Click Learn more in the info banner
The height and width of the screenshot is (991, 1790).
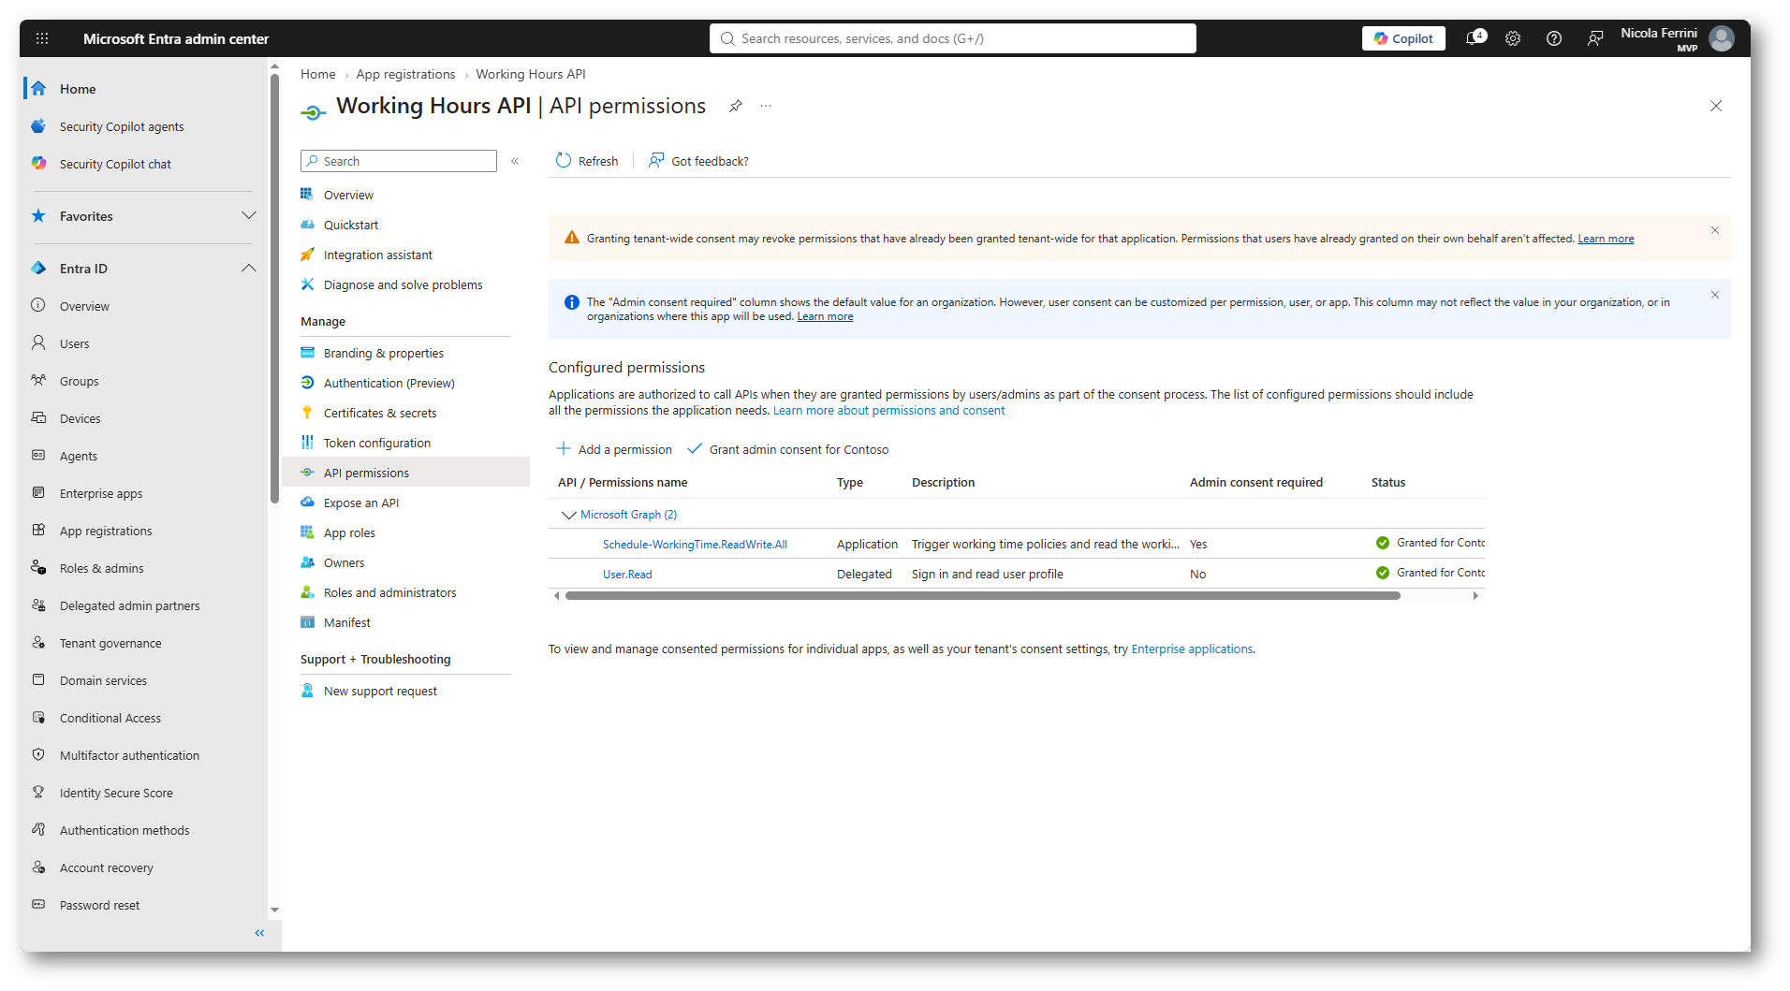click(825, 316)
